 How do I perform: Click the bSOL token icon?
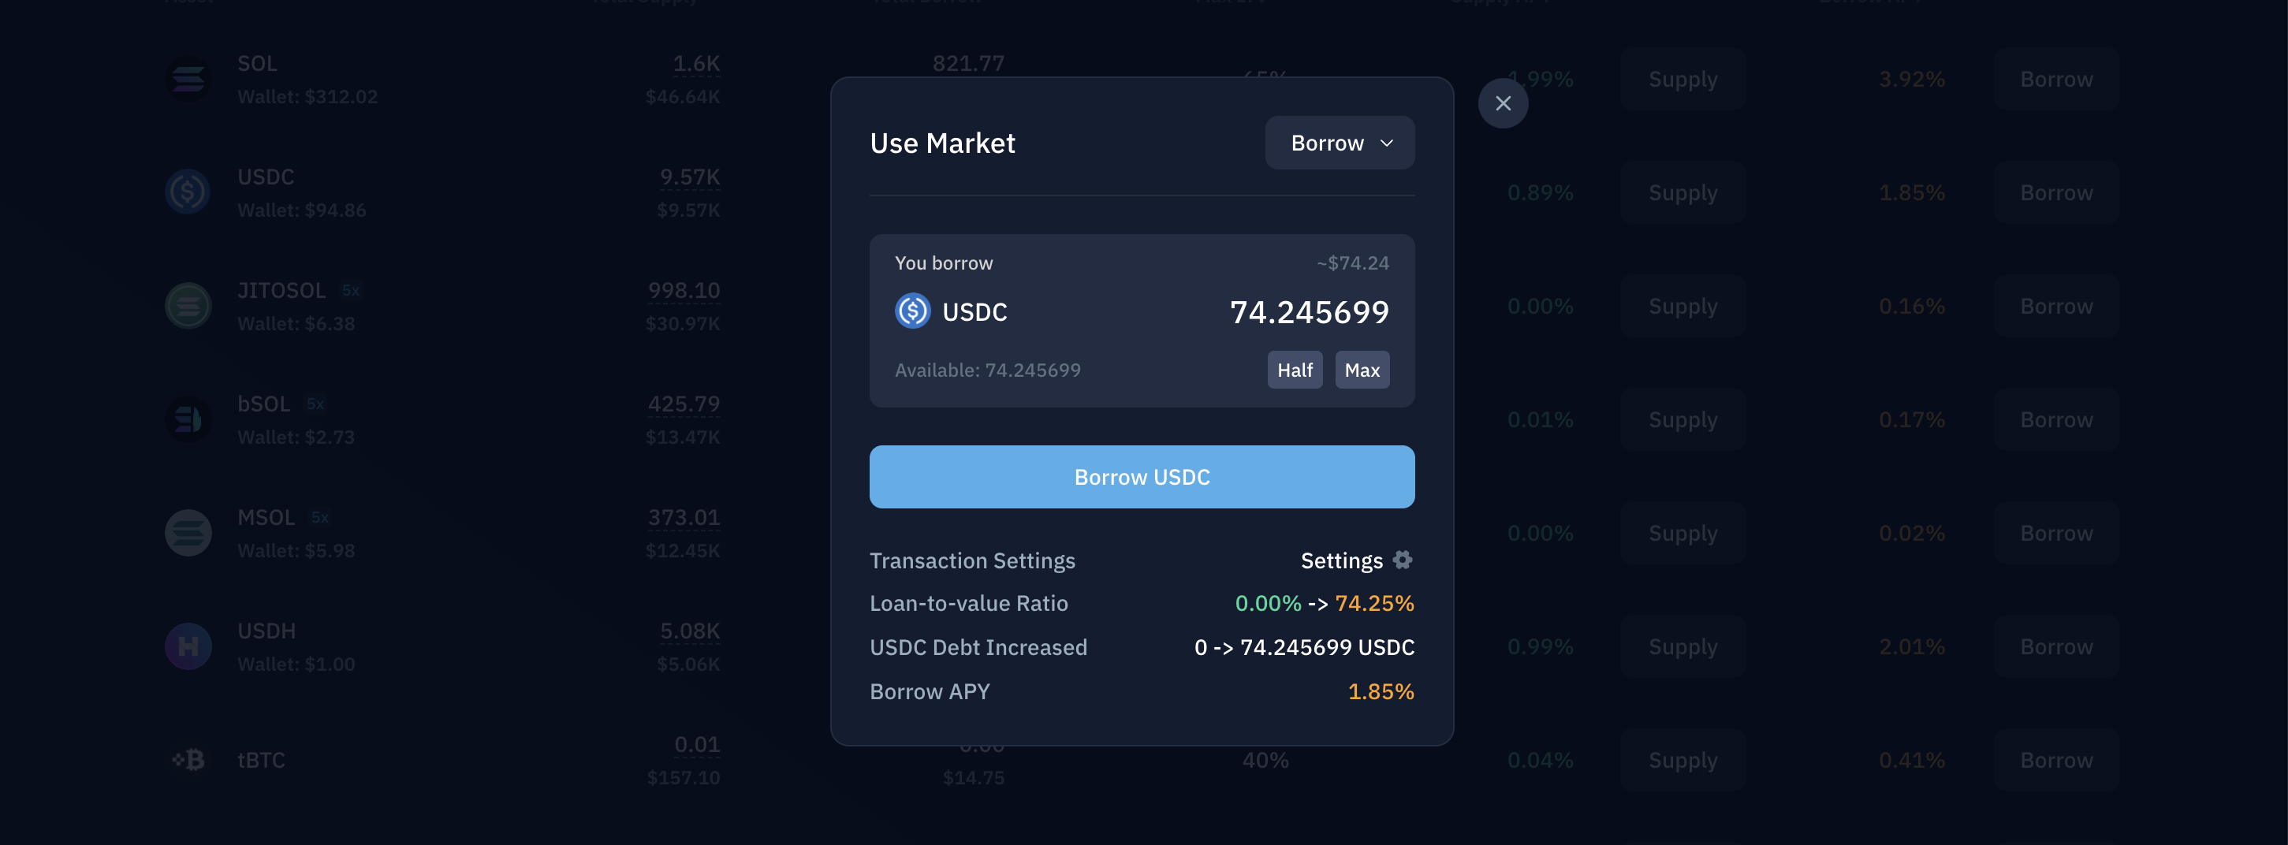tap(188, 419)
